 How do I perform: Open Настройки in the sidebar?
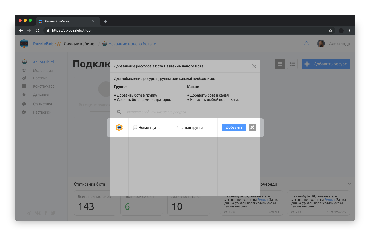[x=42, y=112]
